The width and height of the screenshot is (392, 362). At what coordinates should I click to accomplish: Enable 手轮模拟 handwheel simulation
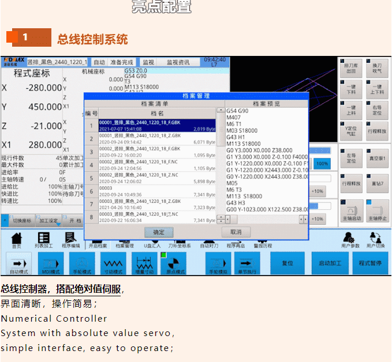coord(218,263)
